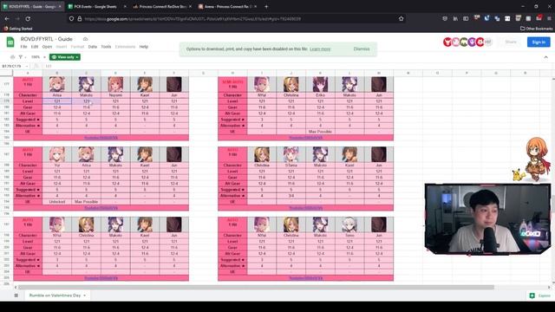This screenshot has height=312, width=555.
Task: Open the Youtube link below the Yui team
Action: [101, 208]
